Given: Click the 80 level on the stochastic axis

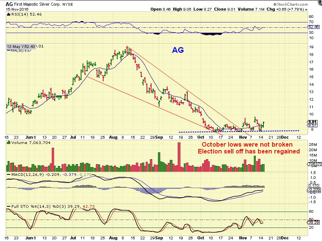Looking at the screenshot, I should click(311, 212).
